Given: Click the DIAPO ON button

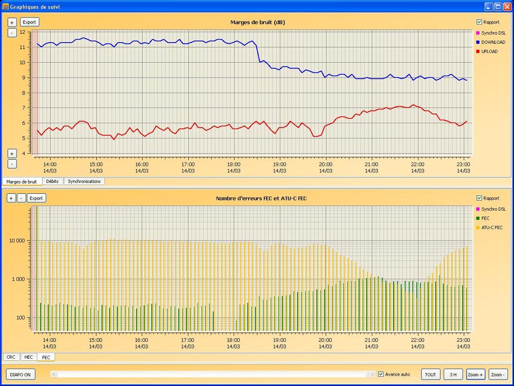Looking at the screenshot, I should tap(21, 375).
